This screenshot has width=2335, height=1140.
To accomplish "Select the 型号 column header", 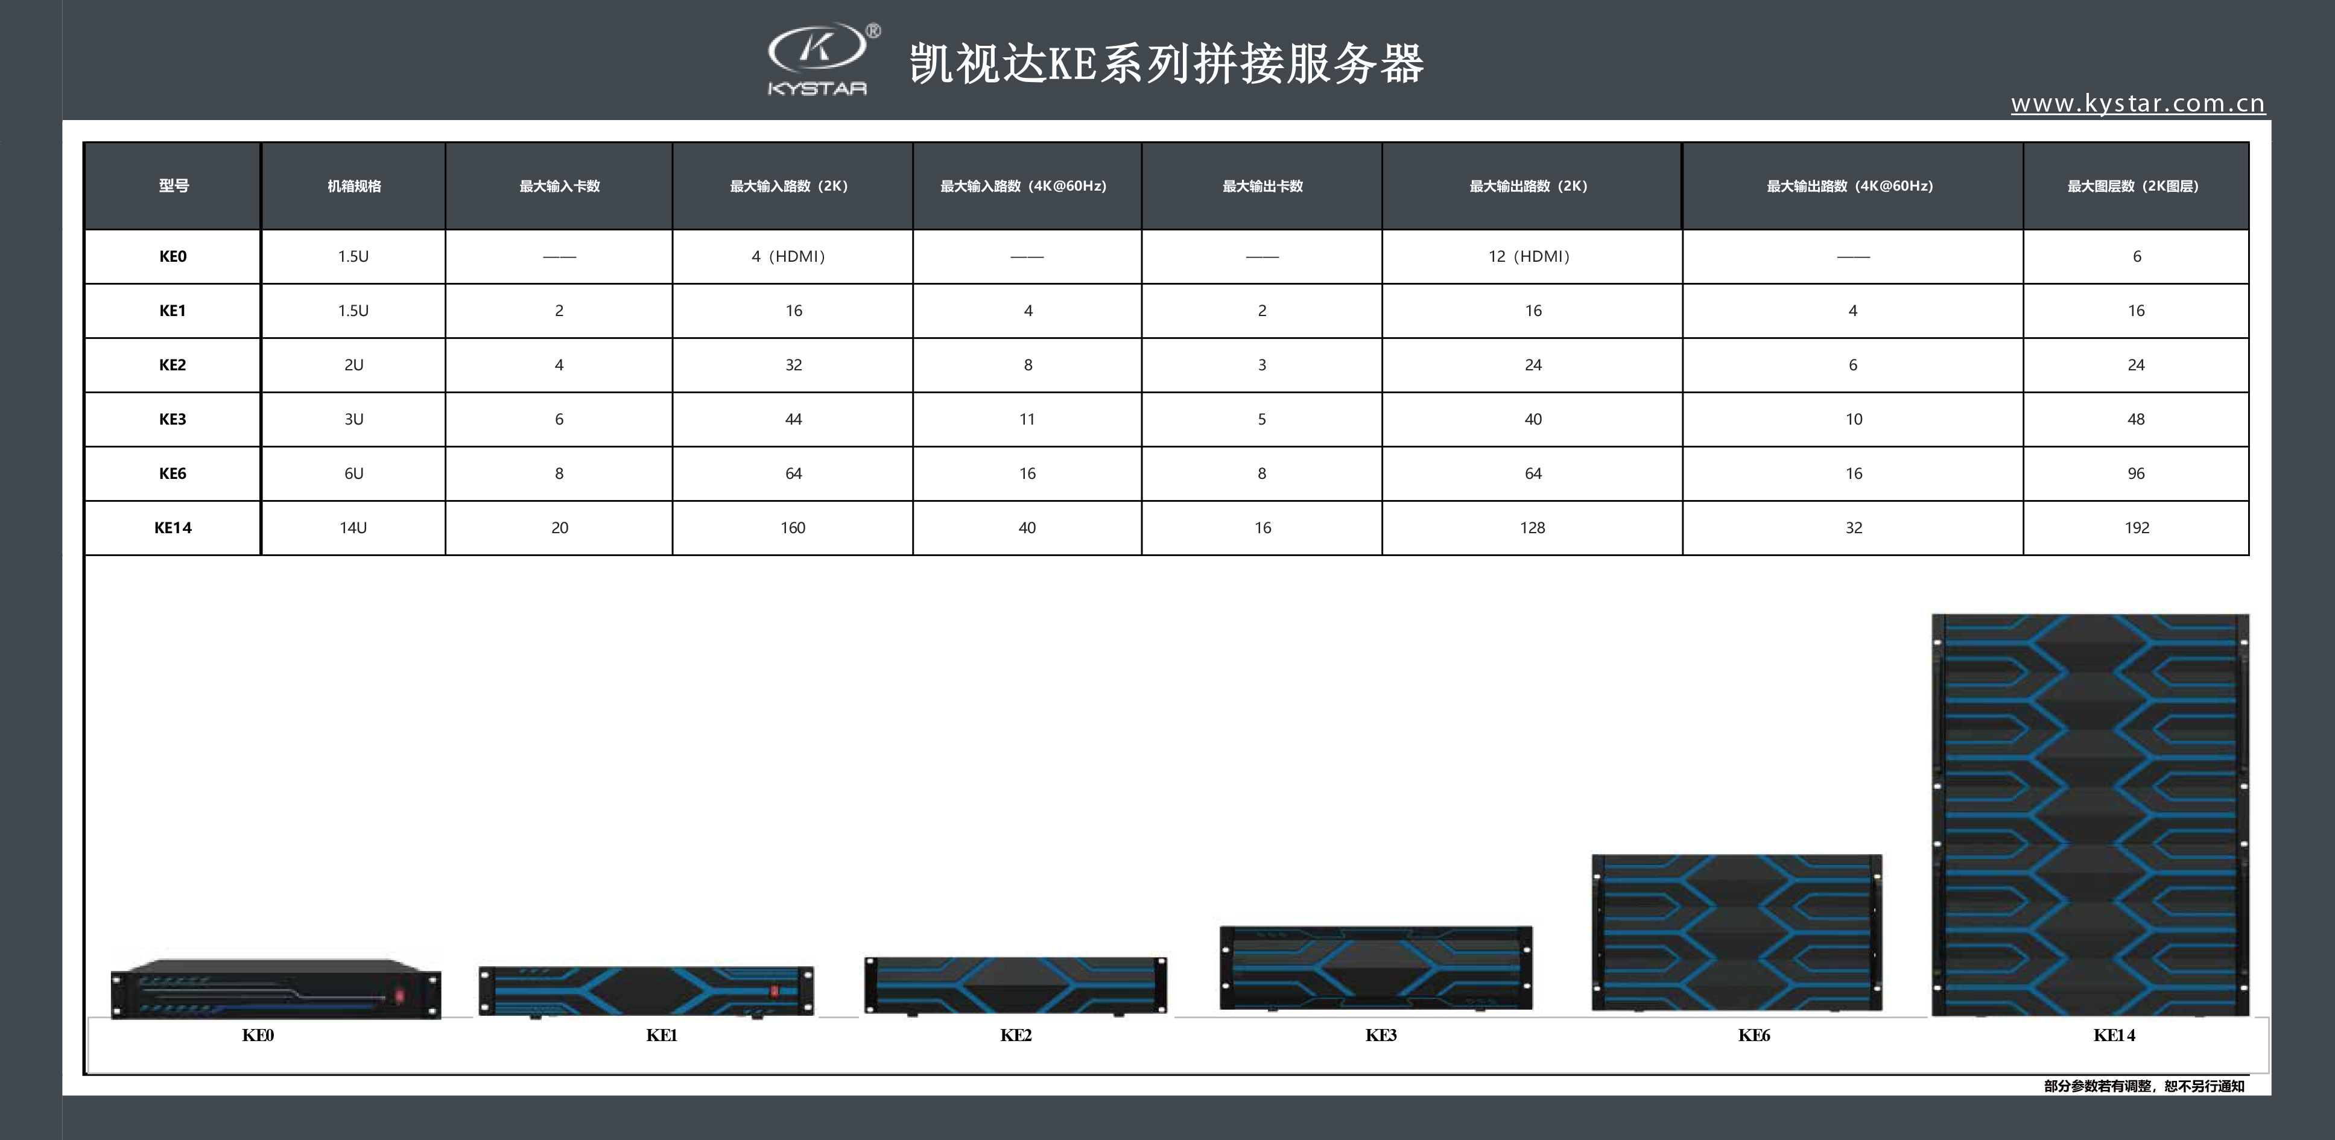I will coord(174,186).
